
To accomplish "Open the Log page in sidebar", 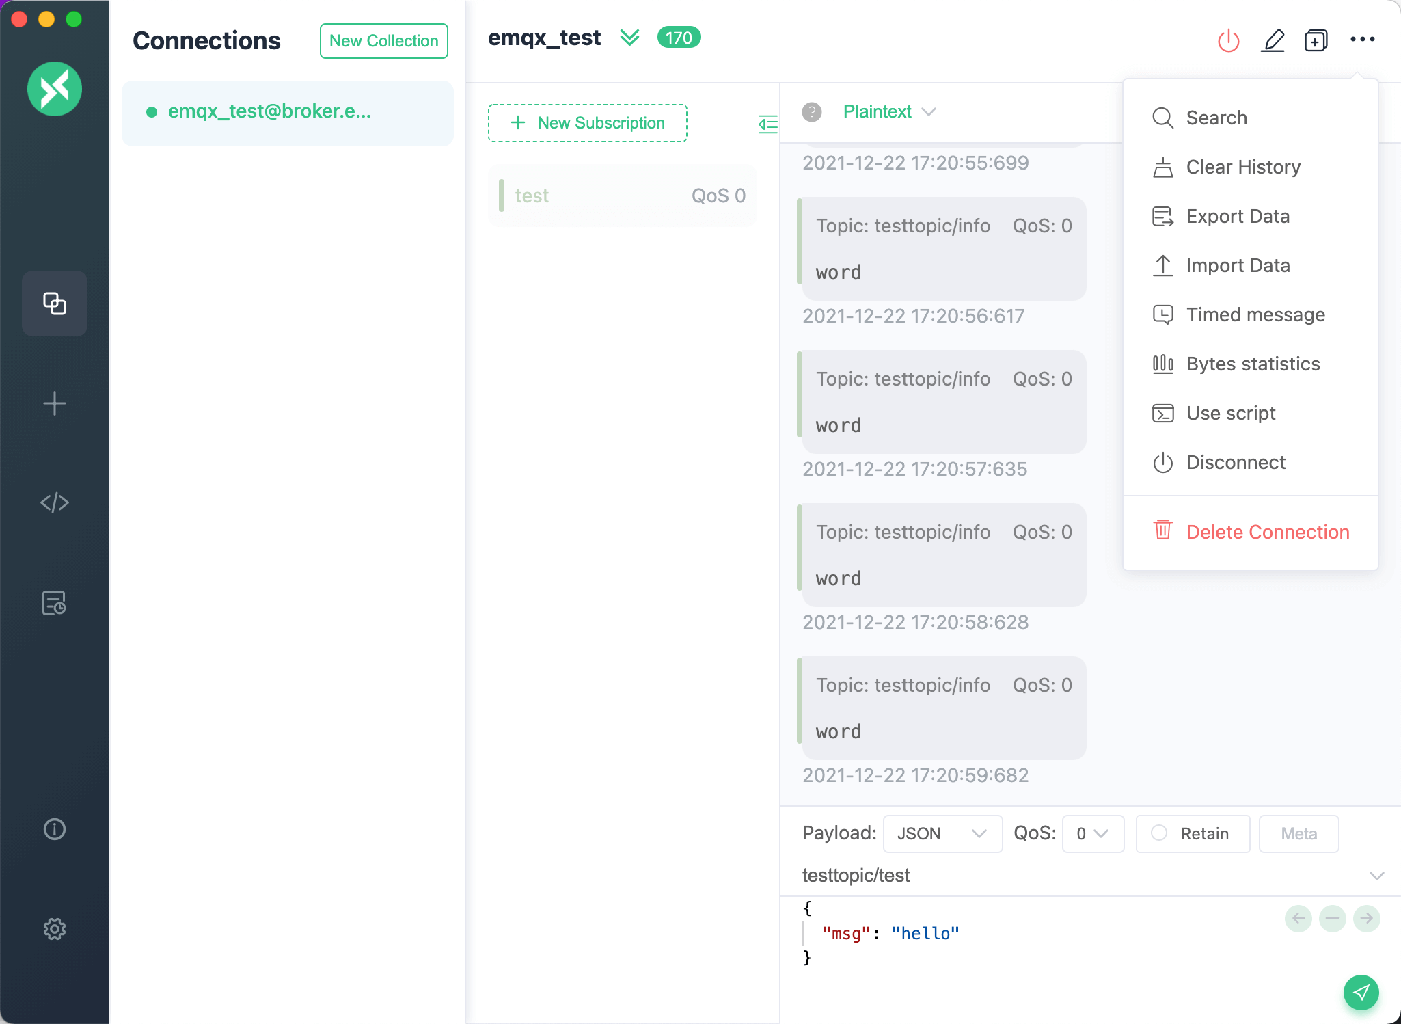I will (55, 603).
